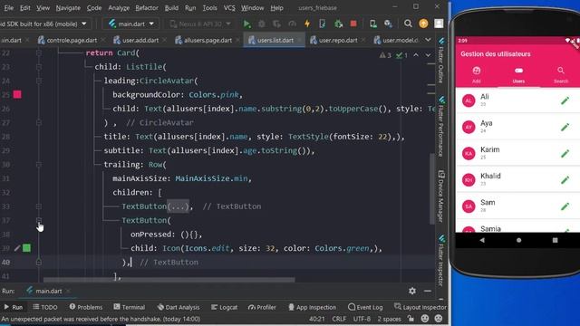The height and width of the screenshot is (326, 580).
Task: Open Dart Analysis tool window
Action: [179, 307]
